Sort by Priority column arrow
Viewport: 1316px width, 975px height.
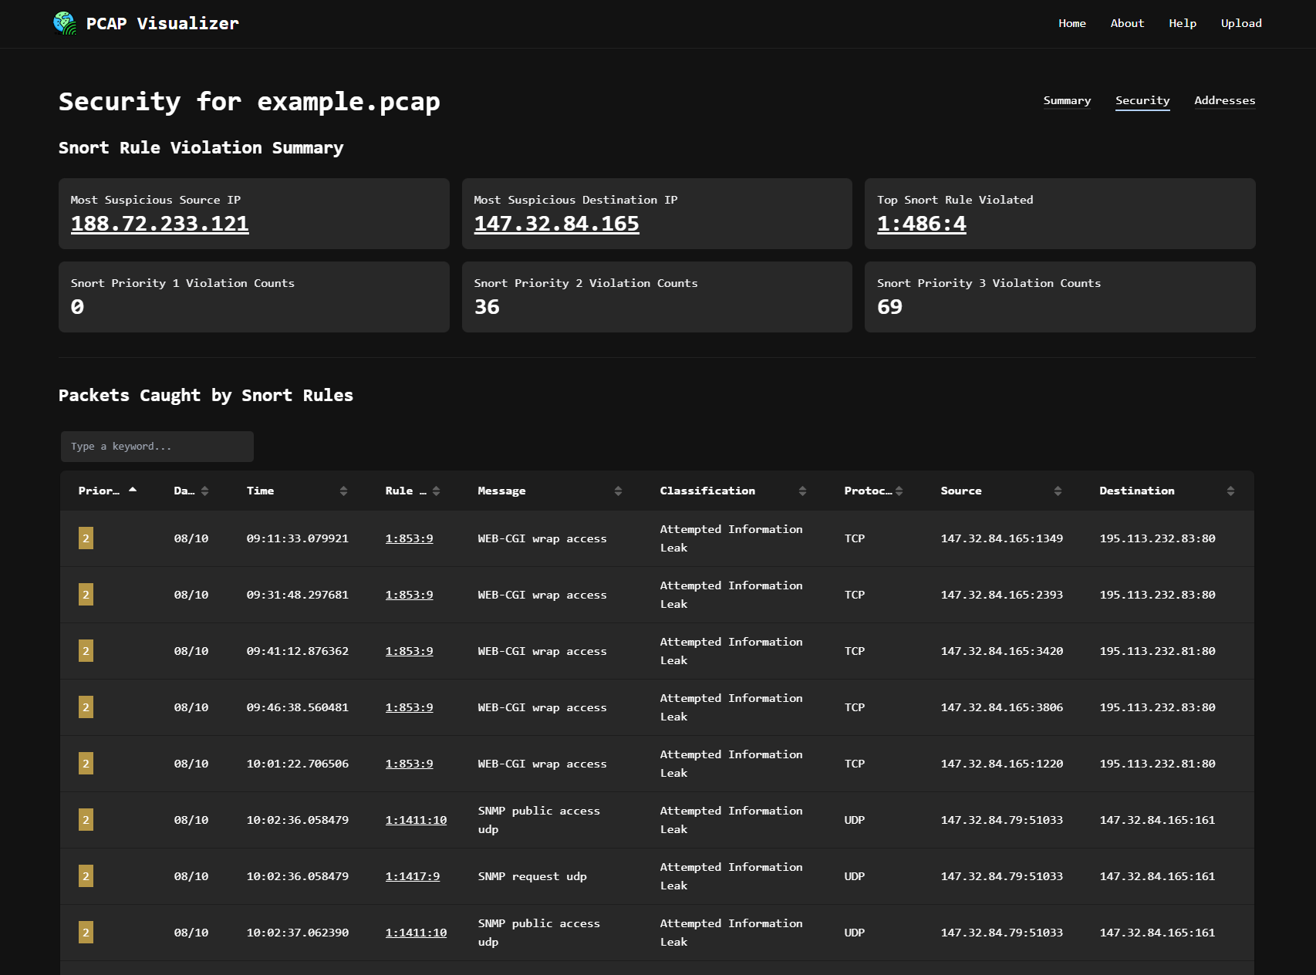pyautogui.click(x=133, y=490)
